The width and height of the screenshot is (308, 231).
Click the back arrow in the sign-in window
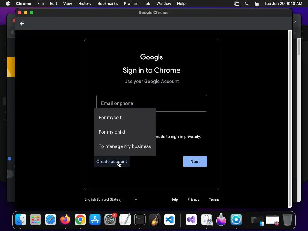22,23
